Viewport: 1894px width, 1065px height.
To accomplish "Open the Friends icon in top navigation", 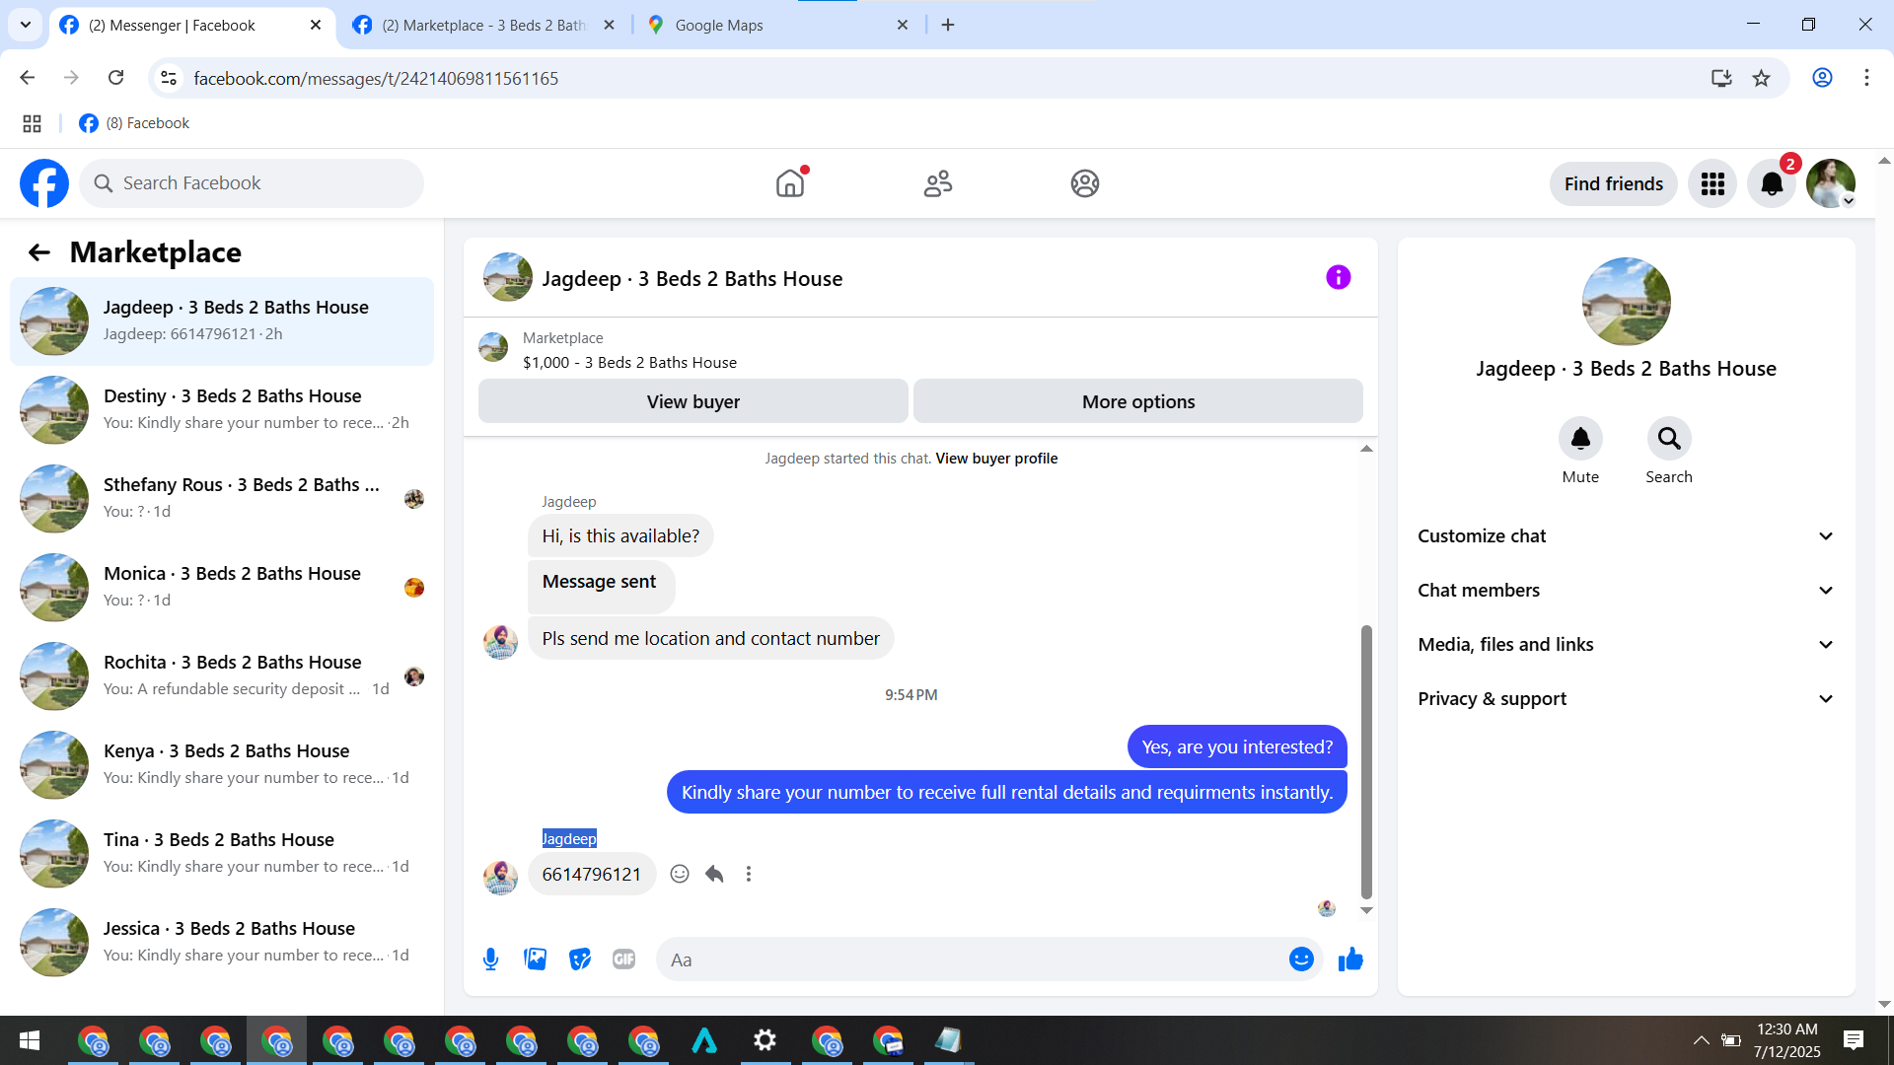I will (937, 183).
